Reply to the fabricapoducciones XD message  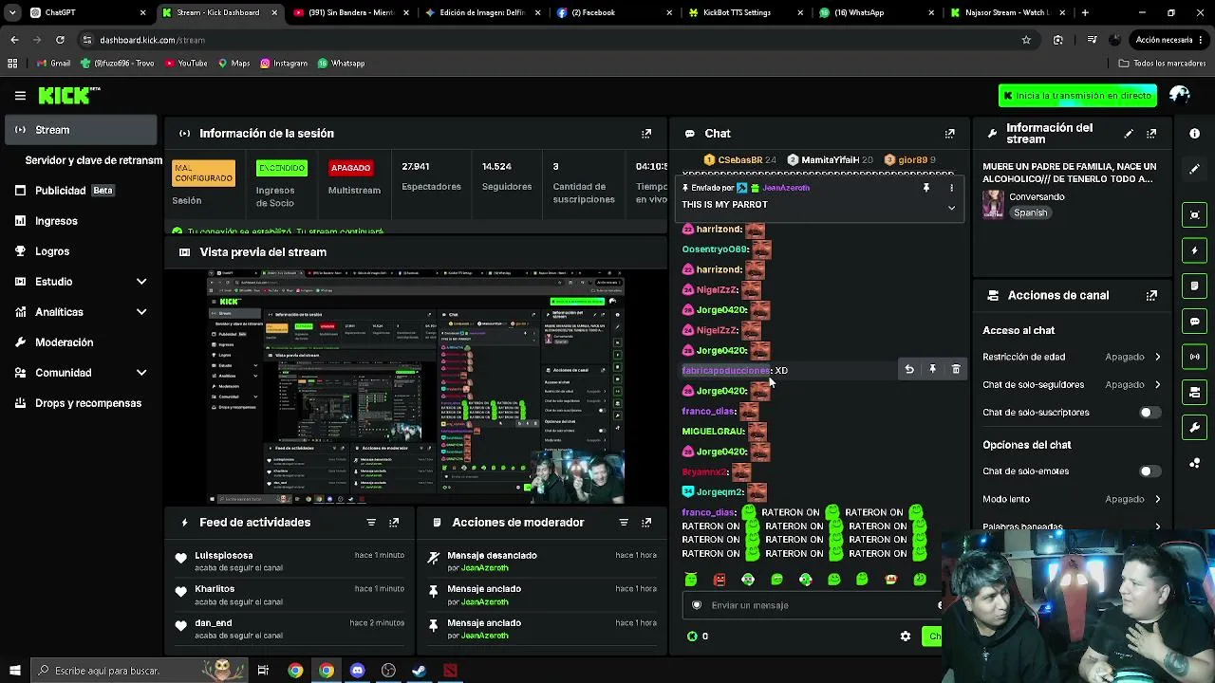(909, 370)
